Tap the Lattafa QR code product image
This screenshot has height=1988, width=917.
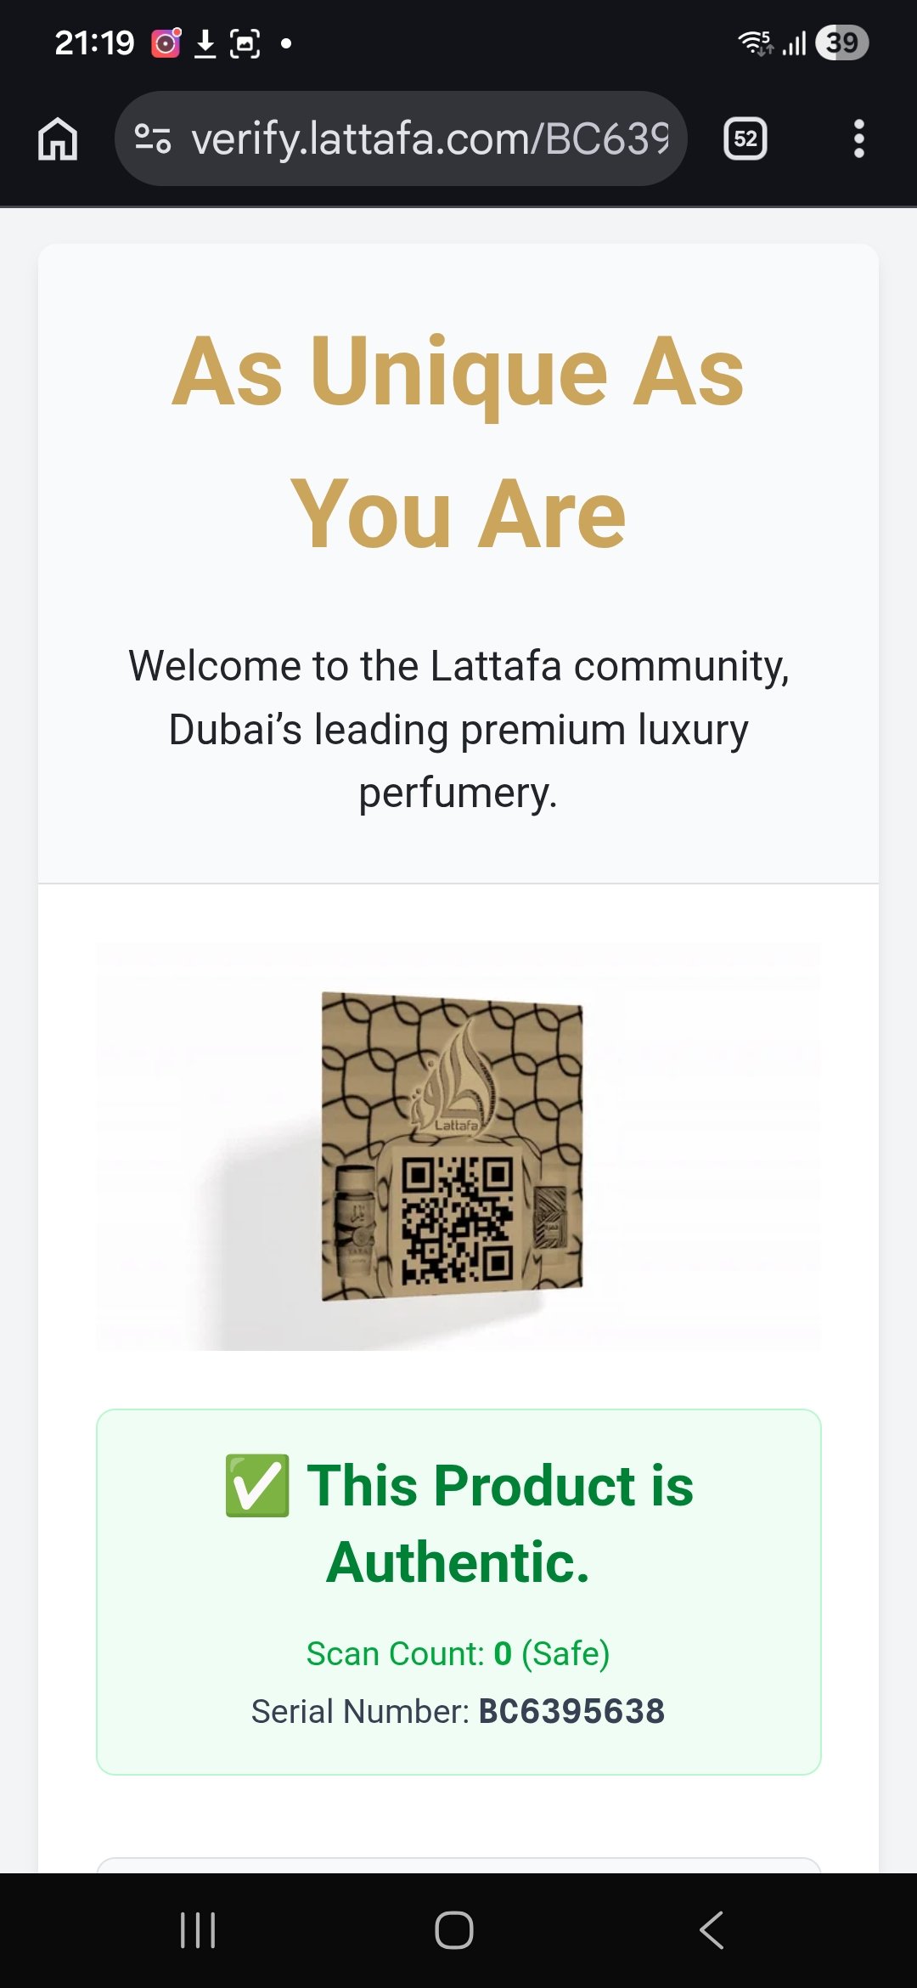pyautogui.click(x=453, y=1146)
